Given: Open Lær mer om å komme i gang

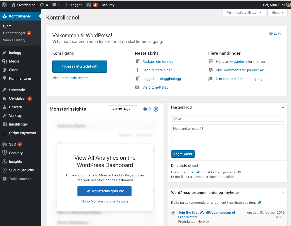Looking at the screenshot, I should (x=239, y=79).
